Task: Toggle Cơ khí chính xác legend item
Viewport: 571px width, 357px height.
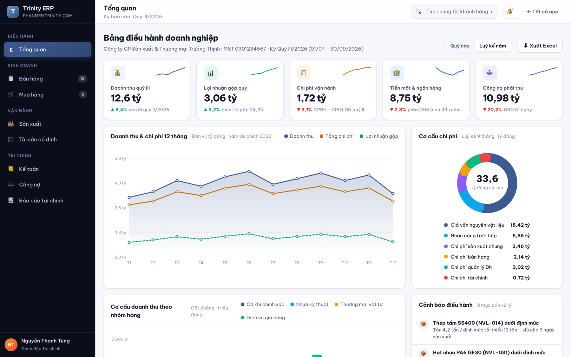Action: [x=263, y=304]
